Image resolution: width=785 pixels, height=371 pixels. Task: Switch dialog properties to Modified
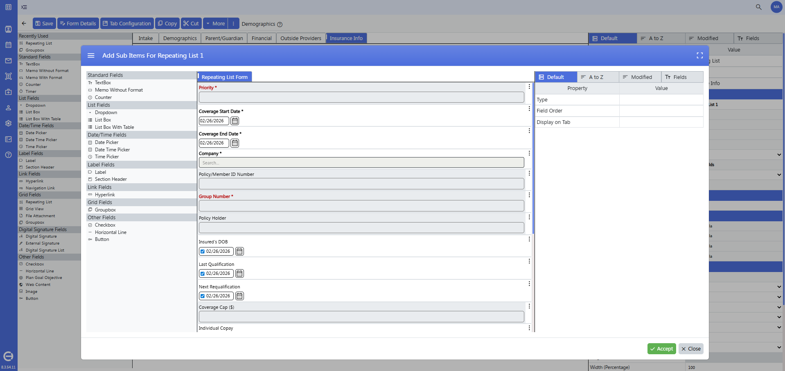(x=640, y=77)
